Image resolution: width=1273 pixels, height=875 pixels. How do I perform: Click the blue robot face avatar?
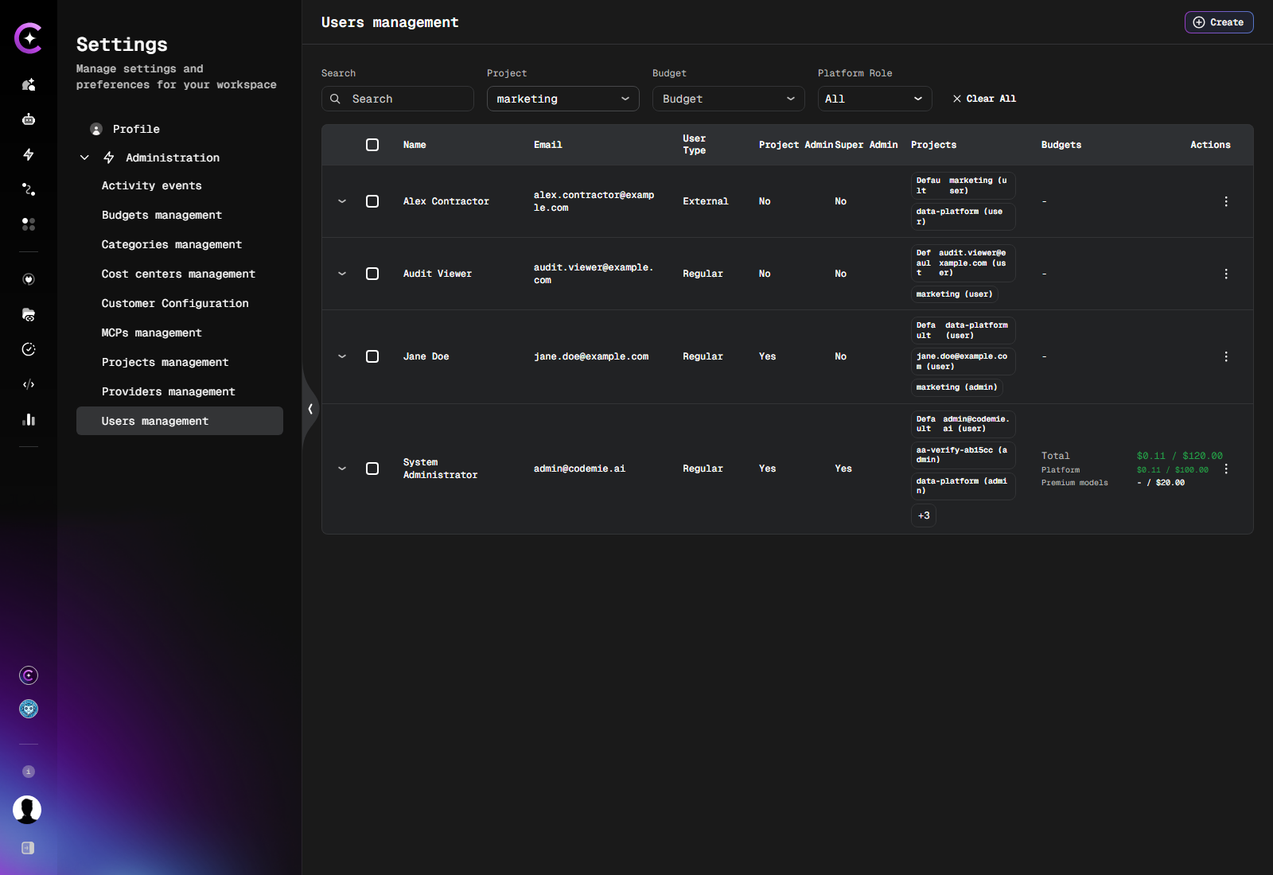pos(29,709)
